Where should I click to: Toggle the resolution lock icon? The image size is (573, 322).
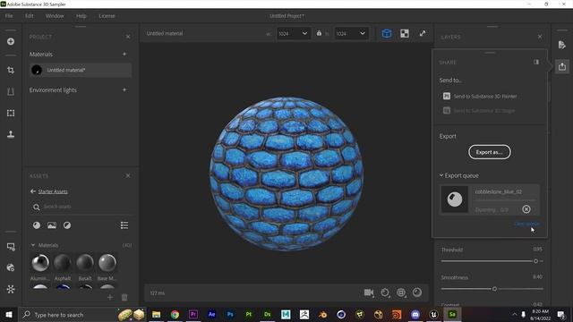[x=319, y=33]
